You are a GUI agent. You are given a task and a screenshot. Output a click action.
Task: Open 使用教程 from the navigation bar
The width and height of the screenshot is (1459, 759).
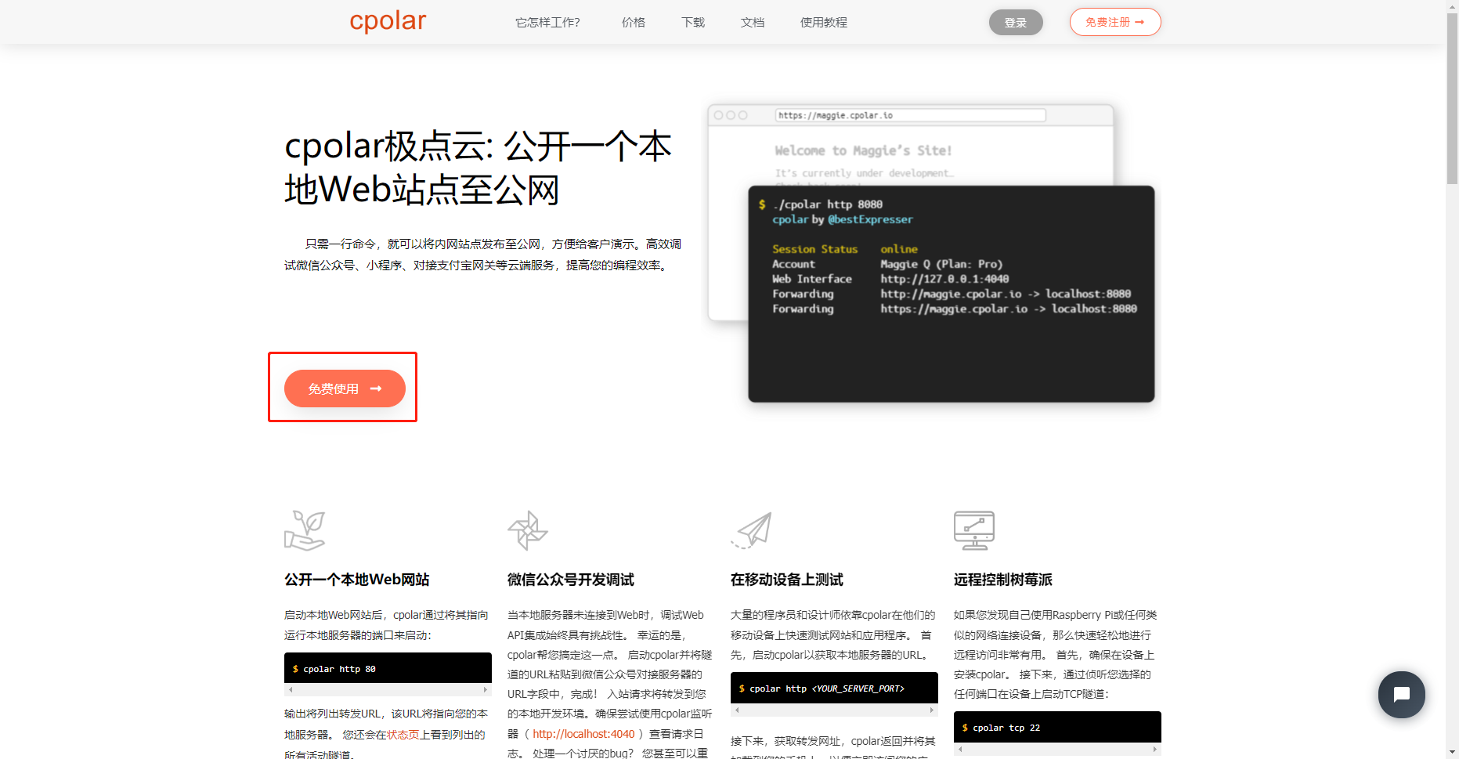[822, 23]
